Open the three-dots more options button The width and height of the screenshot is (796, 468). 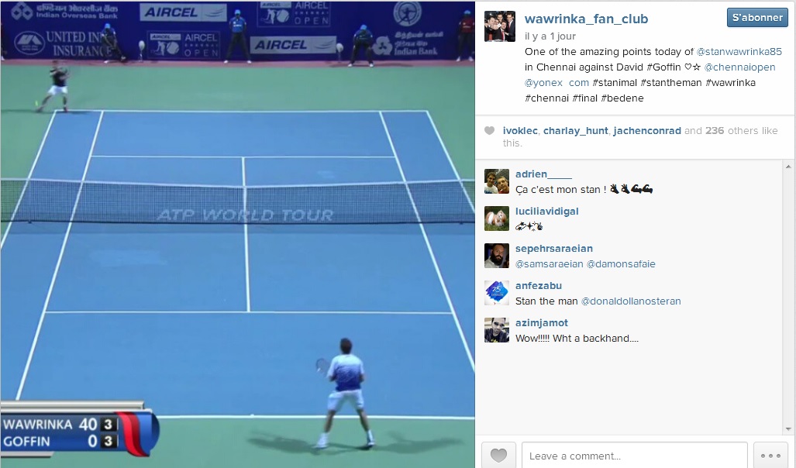click(x=770, y=456)
